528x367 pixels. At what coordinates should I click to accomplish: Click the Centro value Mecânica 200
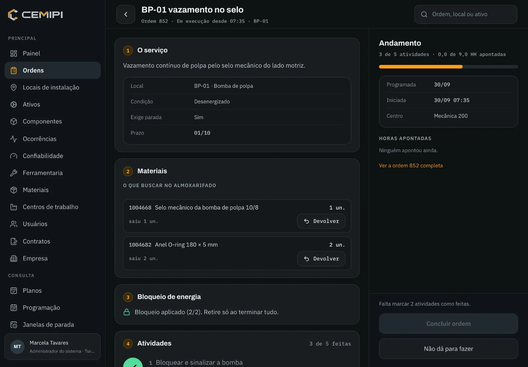(451, 116)
